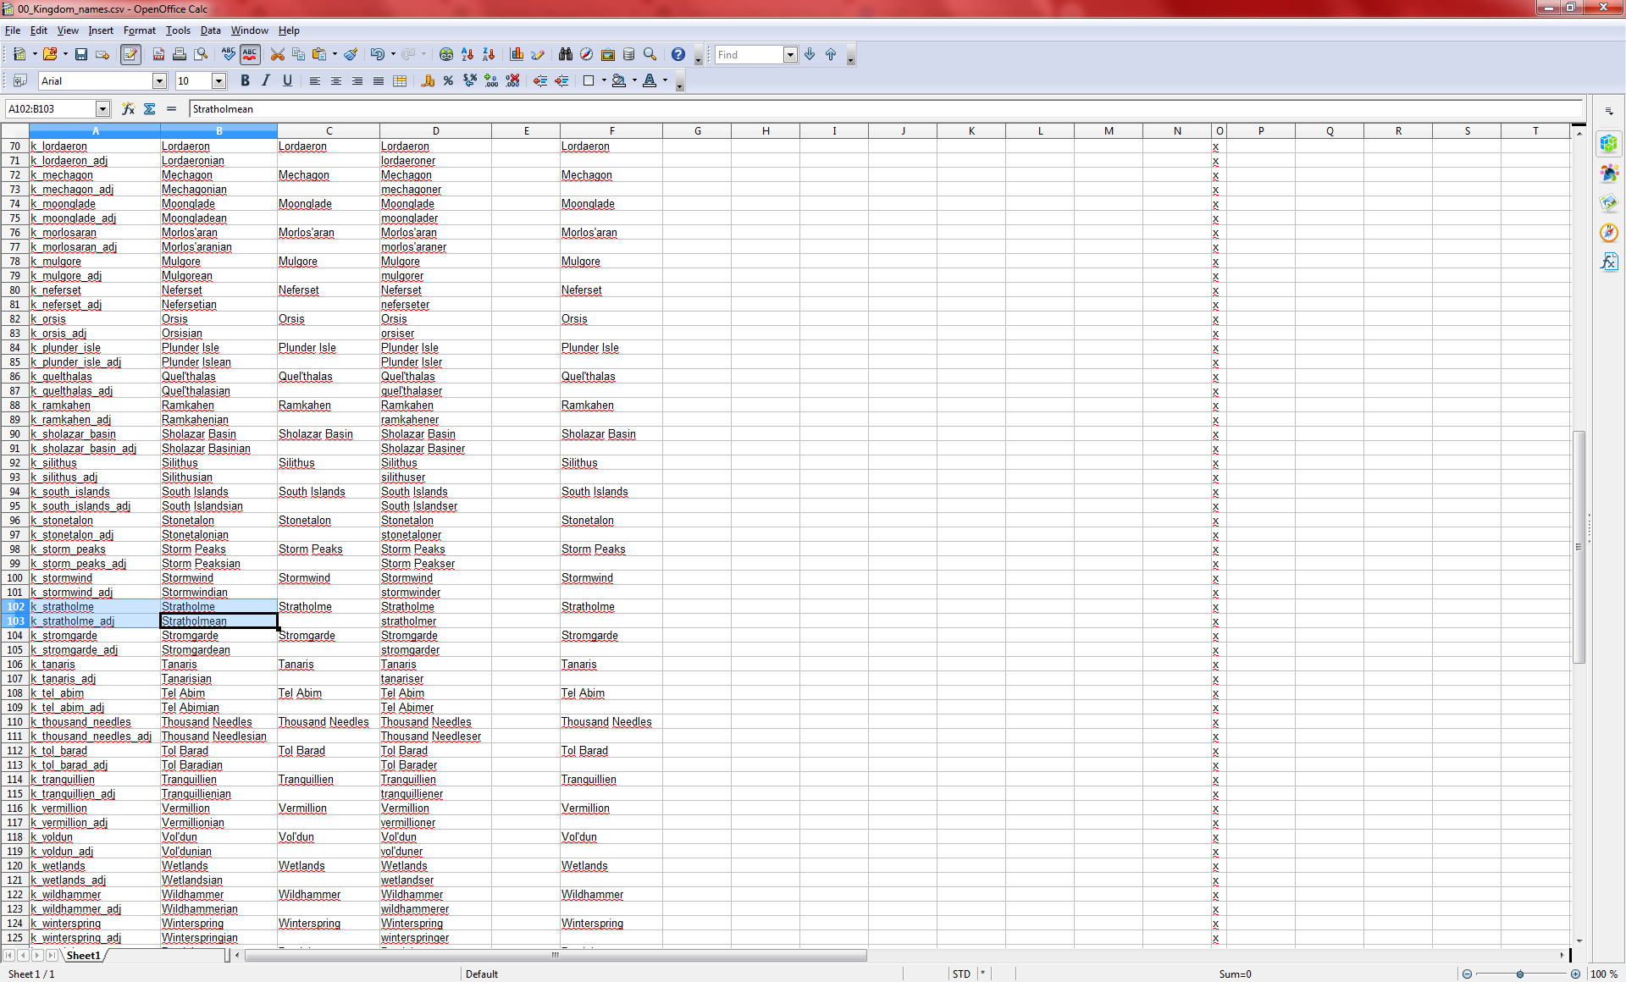Select the Format Paintbrush
Image resolution: width=1626 pixels, height=982 pixels.
coord(351,55)
